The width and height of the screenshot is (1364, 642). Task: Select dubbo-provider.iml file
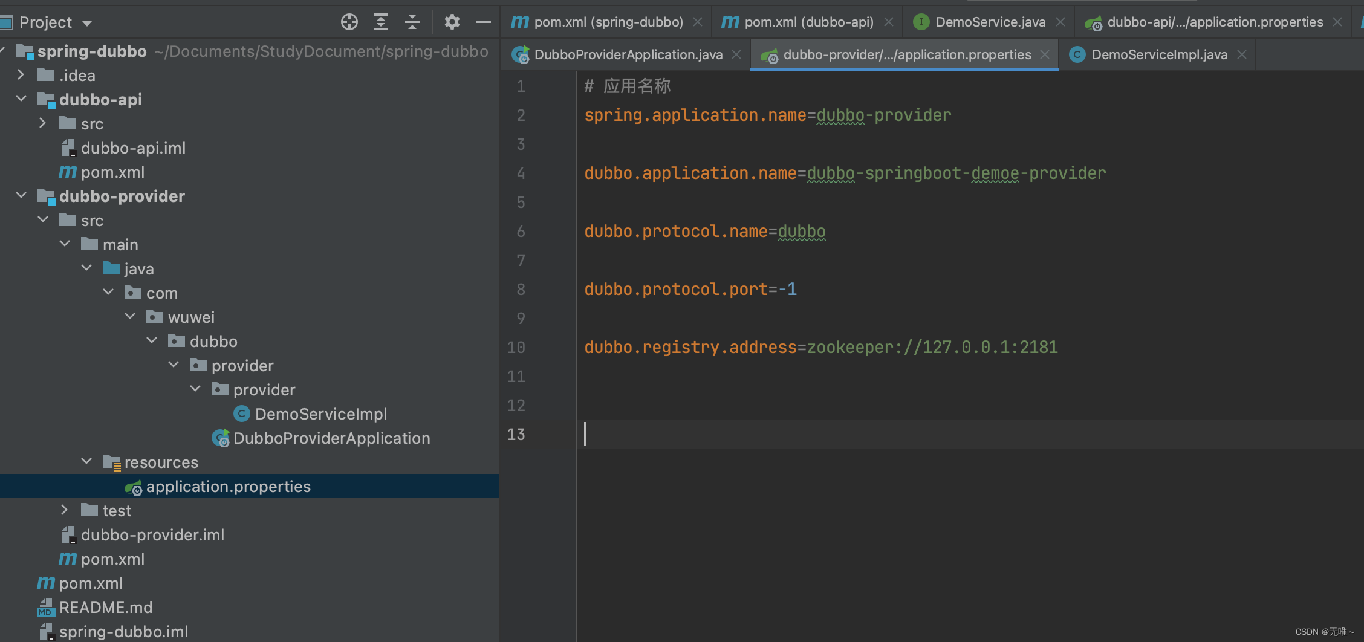(152, 535)
